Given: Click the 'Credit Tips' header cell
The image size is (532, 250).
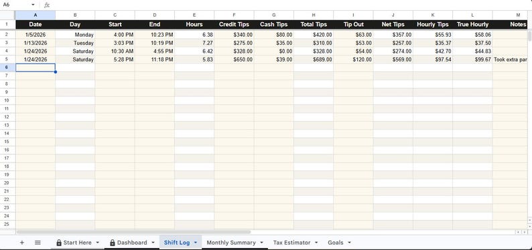Looking at the screenshot, I should [234, 24].
